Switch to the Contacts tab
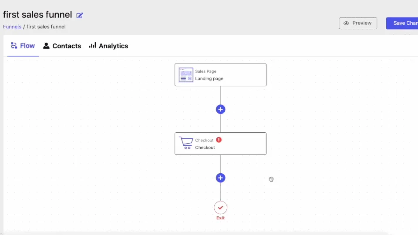The image size is (418, 235). (62, 46)
